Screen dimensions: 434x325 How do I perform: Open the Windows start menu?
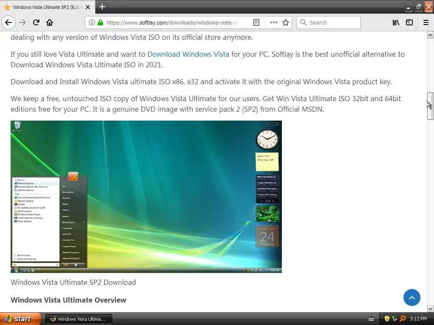[x=20, y=319]
